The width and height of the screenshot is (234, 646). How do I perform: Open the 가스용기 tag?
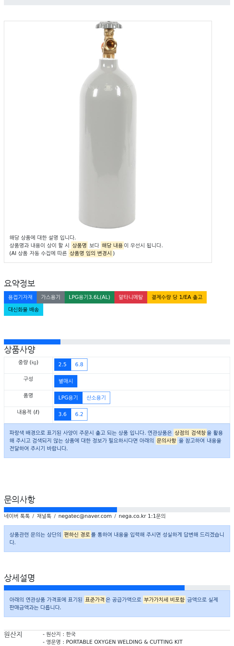[x=51, y=297]
